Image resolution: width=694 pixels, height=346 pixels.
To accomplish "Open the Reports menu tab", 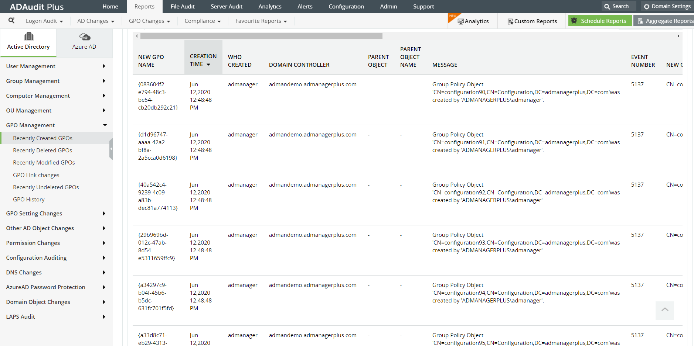I will (144, 6).
